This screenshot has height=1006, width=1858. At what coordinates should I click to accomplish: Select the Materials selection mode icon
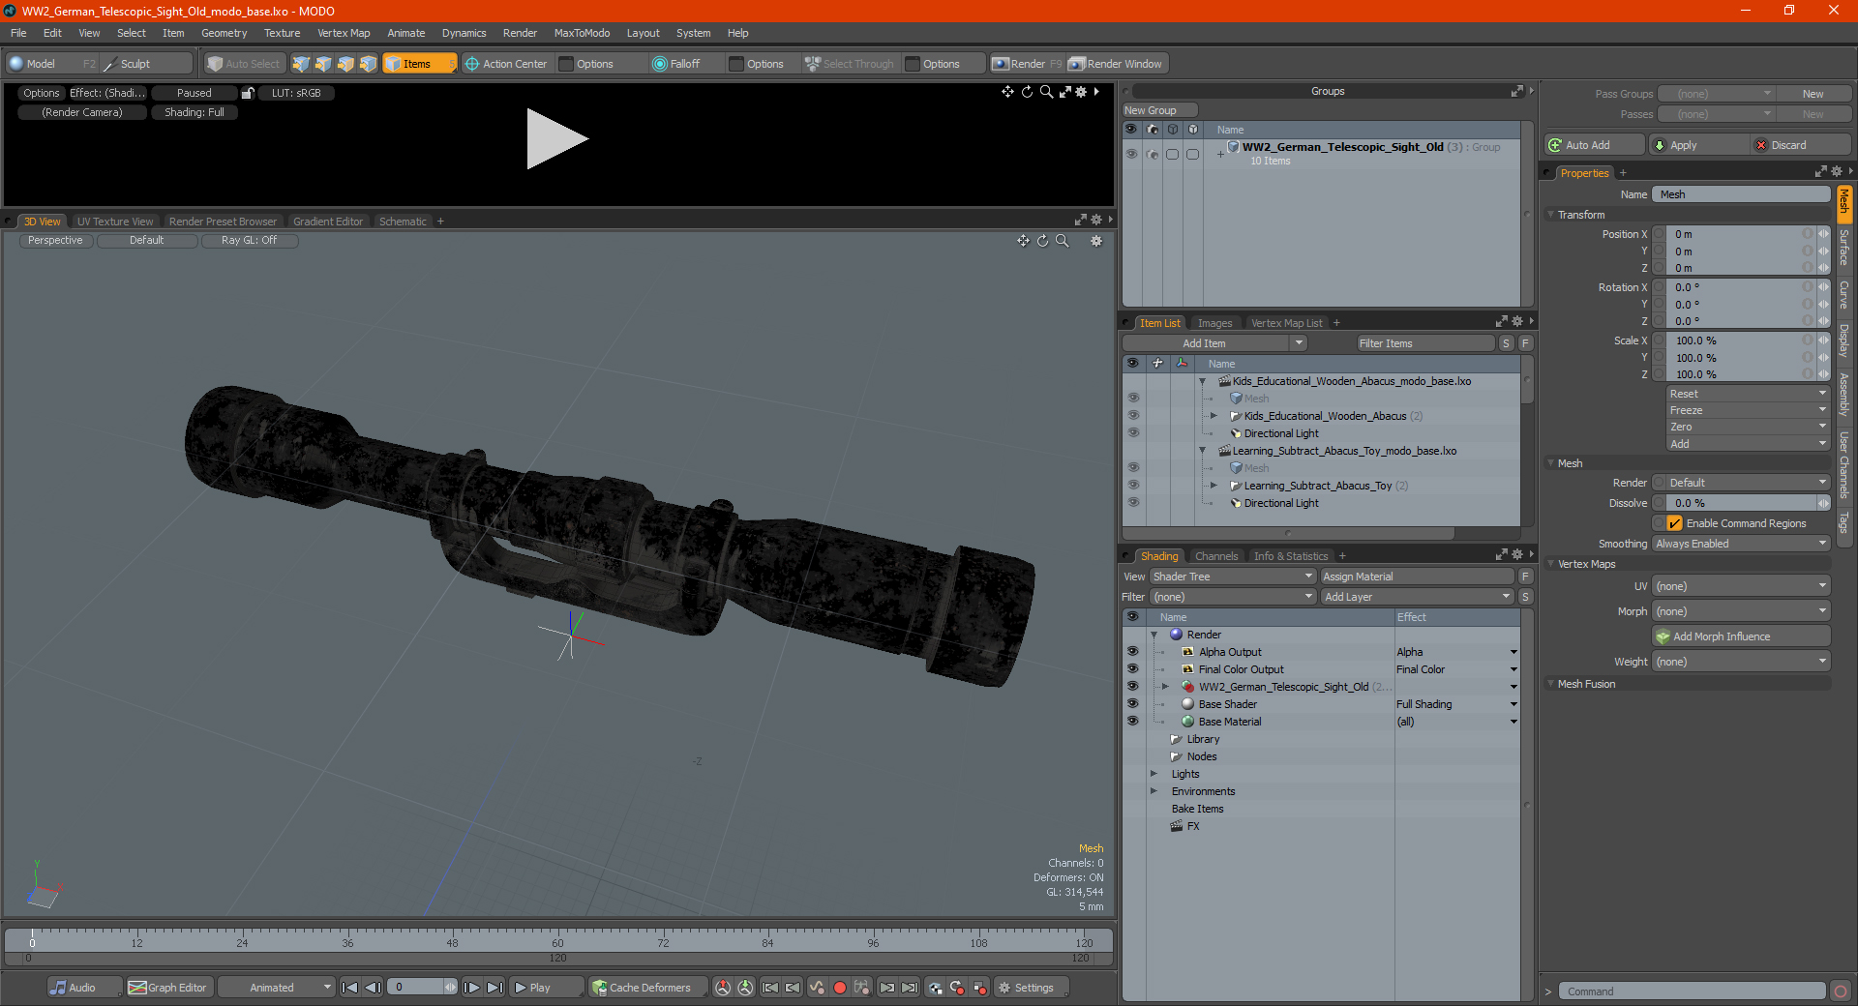pos(368,64)
